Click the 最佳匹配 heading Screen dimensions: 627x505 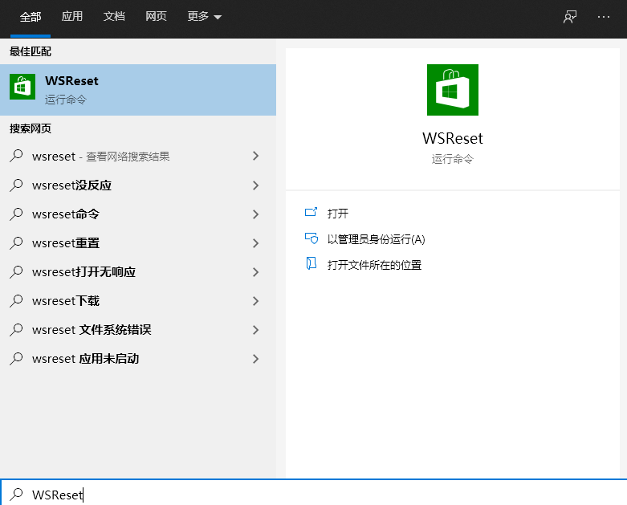(x=31, y=51)
